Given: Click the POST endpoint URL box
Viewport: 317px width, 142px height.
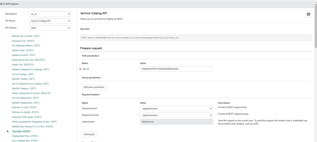Looking at the screenshot, I should (x=196, y=38).
